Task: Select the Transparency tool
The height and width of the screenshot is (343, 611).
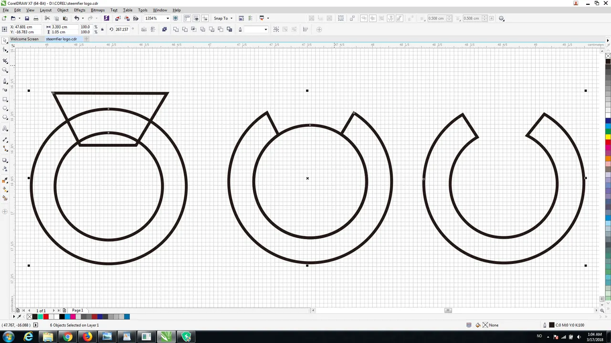Action: tap(6, 169)
